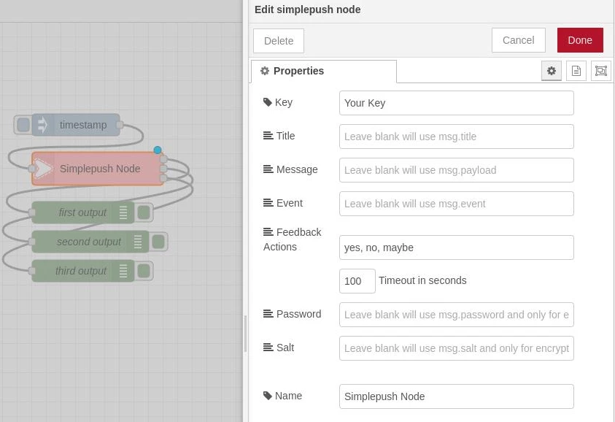Select the first output debug node

(x=82, y=212)
